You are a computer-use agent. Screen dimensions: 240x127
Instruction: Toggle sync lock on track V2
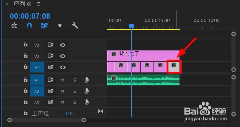click(x=50, y=56)
